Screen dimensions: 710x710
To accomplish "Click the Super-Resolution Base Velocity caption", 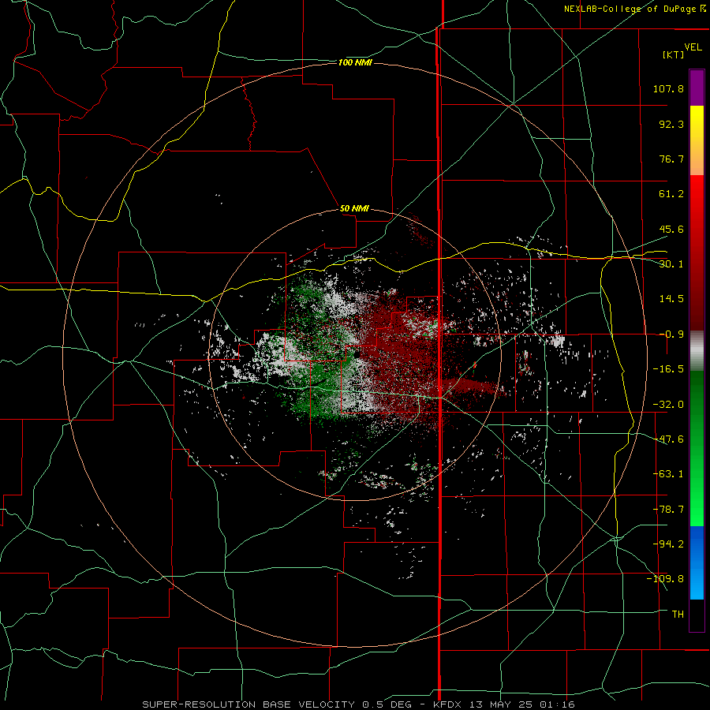I will click(x=358, y=704).
